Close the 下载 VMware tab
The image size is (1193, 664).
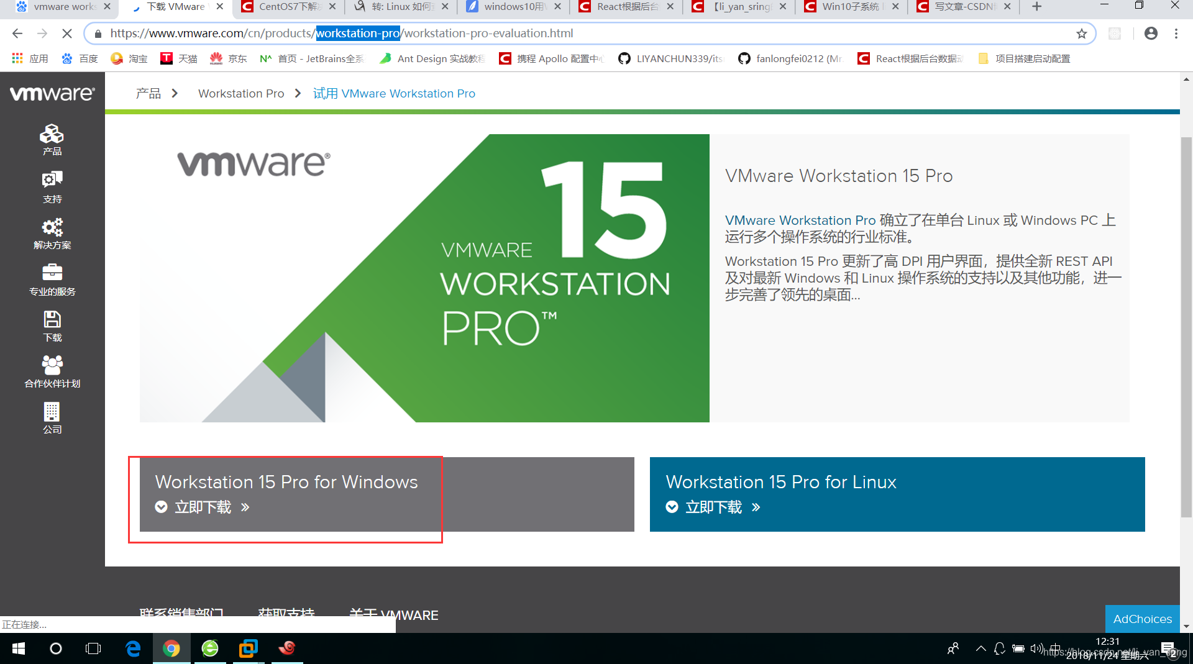click(219, 7)
